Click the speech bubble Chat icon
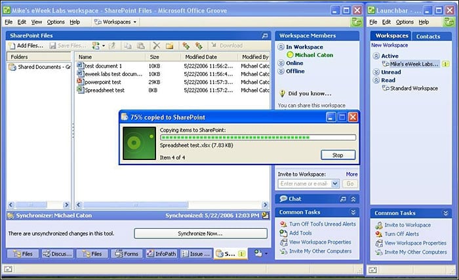 click(x=283, y=199)
